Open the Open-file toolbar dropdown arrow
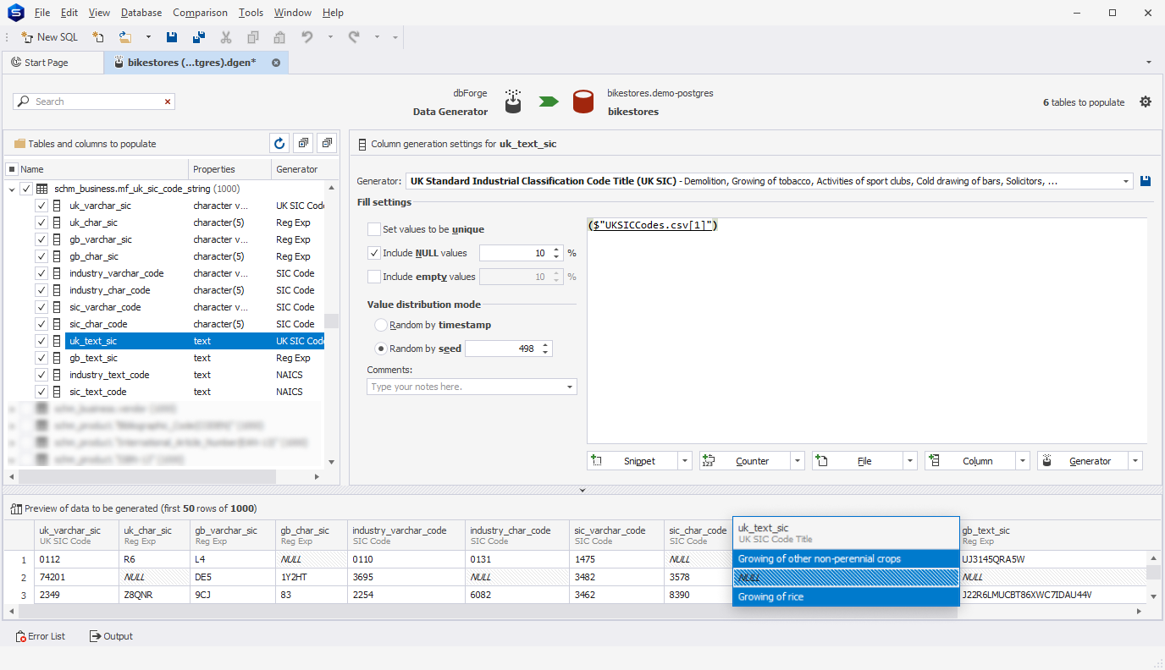This screenshot has height=670, width=1165. point(148,37)
